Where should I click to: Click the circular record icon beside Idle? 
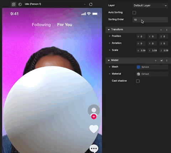(x=20, y=5)
